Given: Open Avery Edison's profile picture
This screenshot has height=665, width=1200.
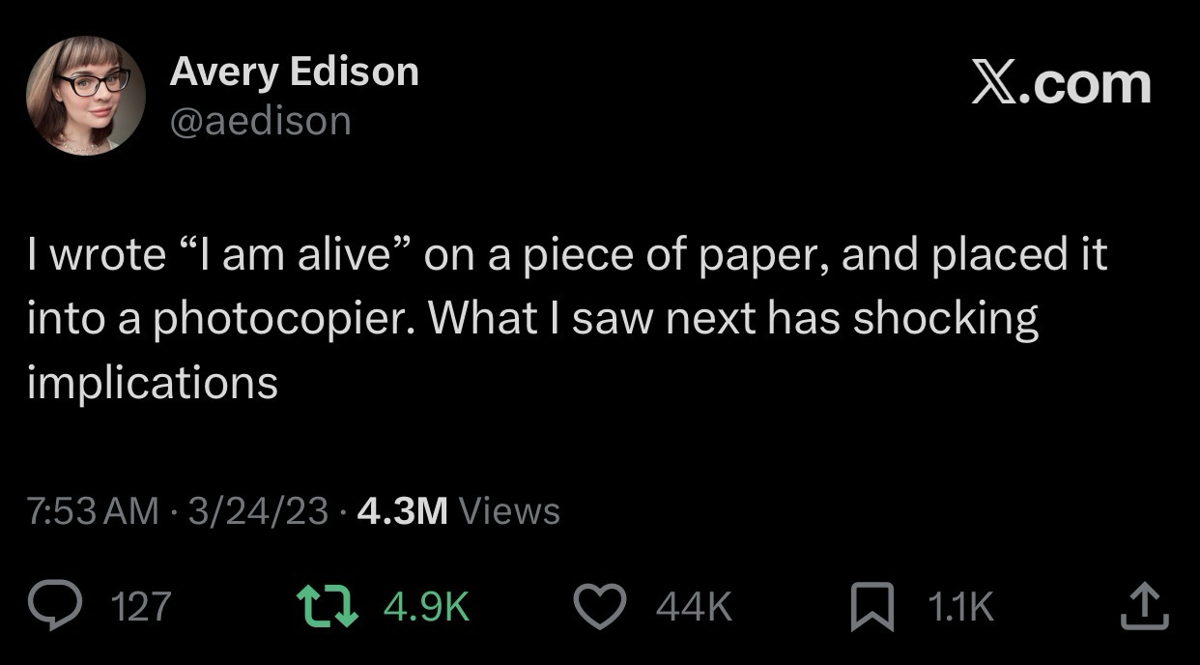Looking at the screenshot, I should click(x=85, y=95).
